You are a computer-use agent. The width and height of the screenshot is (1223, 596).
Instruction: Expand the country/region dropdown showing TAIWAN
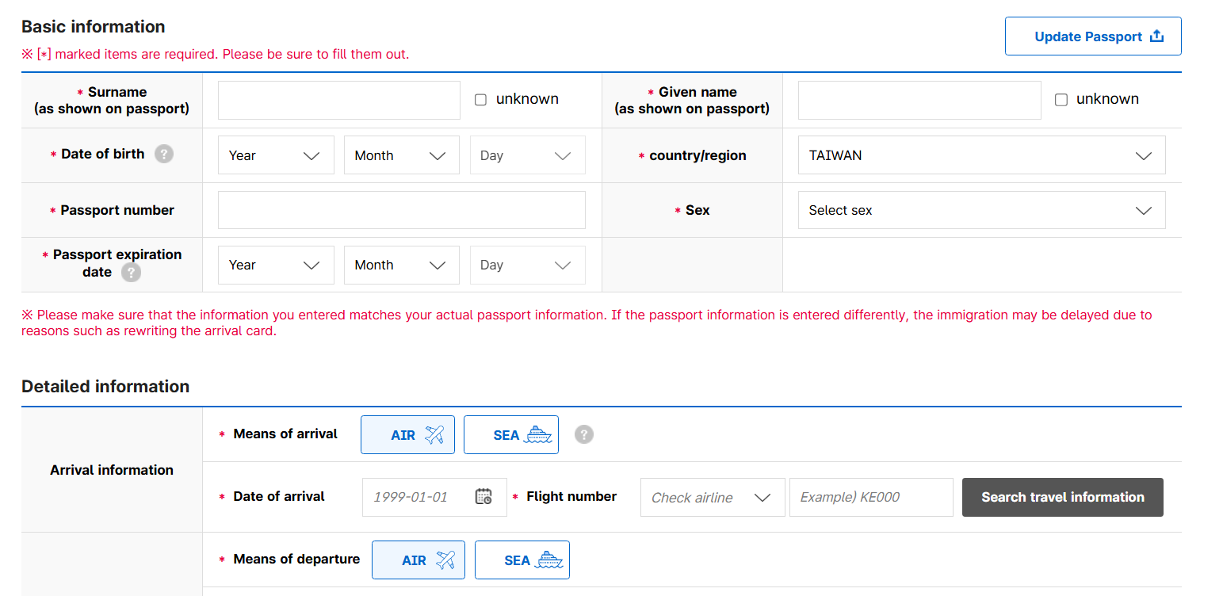coord(980,155)
